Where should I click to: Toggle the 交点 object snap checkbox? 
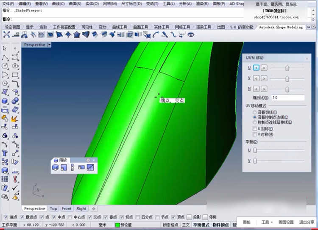89,217
